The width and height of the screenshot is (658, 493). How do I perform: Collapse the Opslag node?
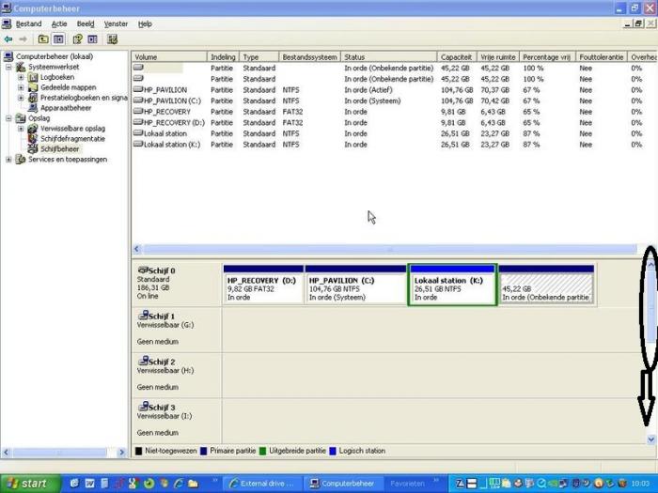click(x=8, y=118)
